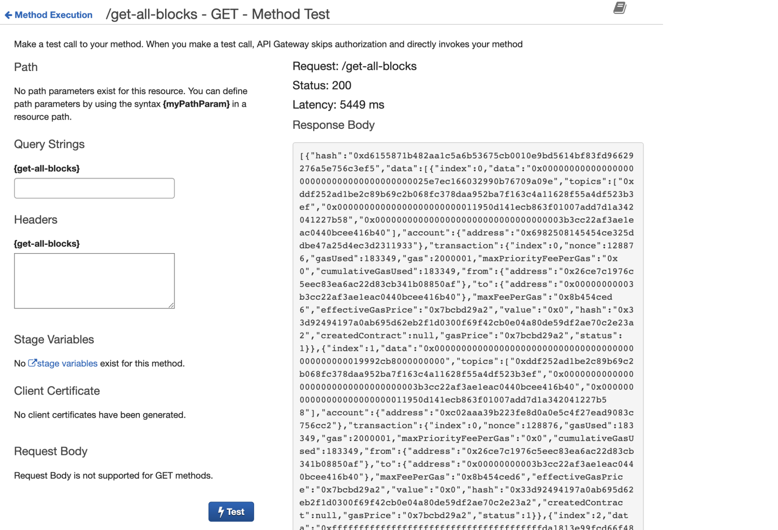778x530 pixels.
Task: Click the Method Test page title
Action: [x=217, y=14]
